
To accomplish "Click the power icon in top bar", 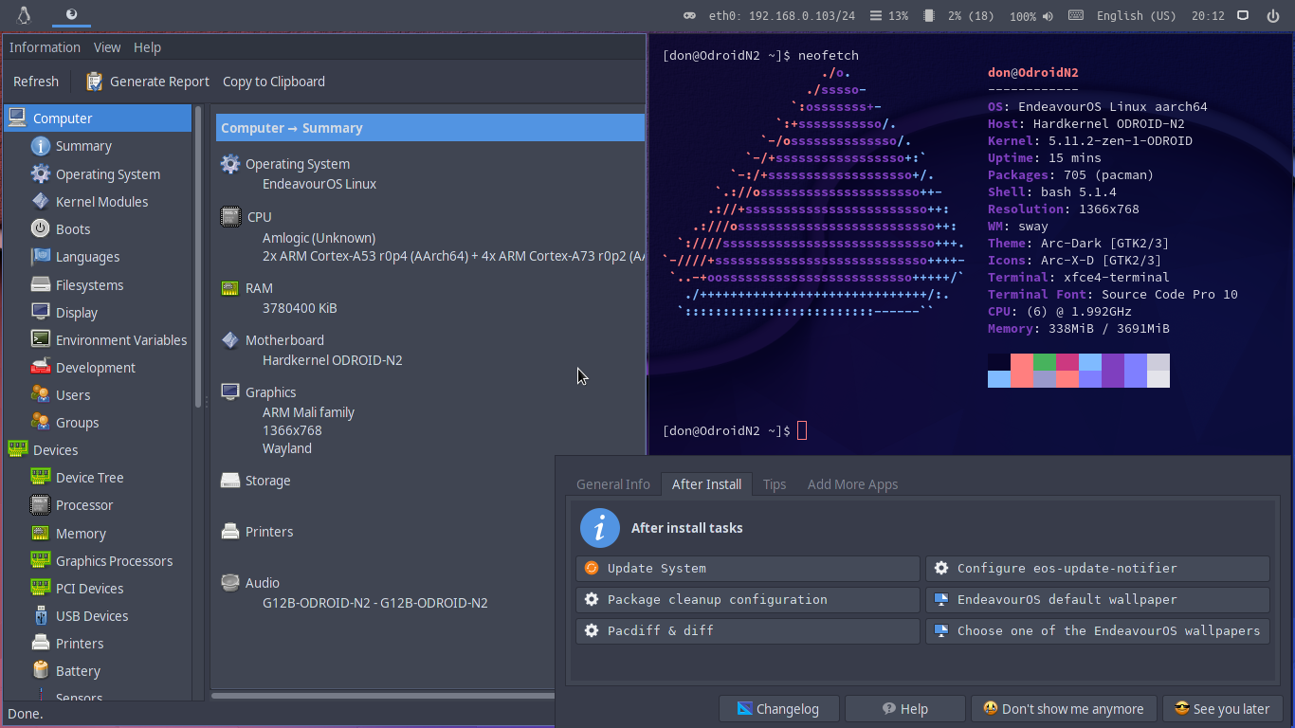I will tap(1272, 15).
